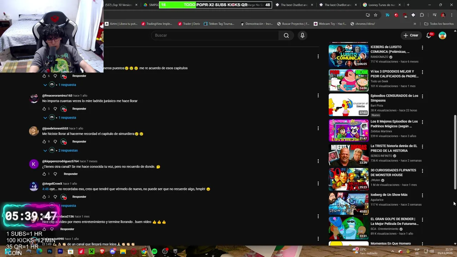The height and width of the screenshot is (257, 457).
Task: Open Minecraft from the taskbar
Action: [x=91, y=252]
